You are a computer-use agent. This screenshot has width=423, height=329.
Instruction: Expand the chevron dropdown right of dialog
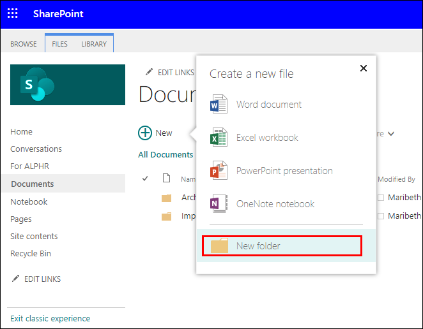(x=391, y=134)
